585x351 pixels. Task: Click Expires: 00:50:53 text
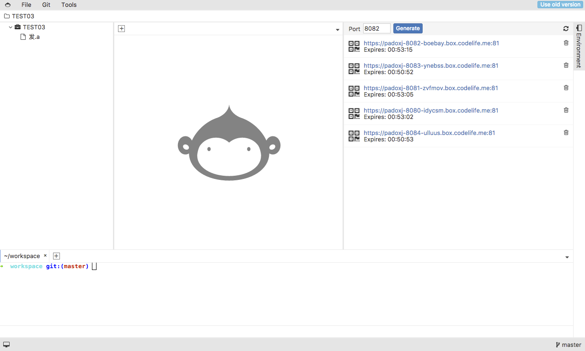click(388, 139)
